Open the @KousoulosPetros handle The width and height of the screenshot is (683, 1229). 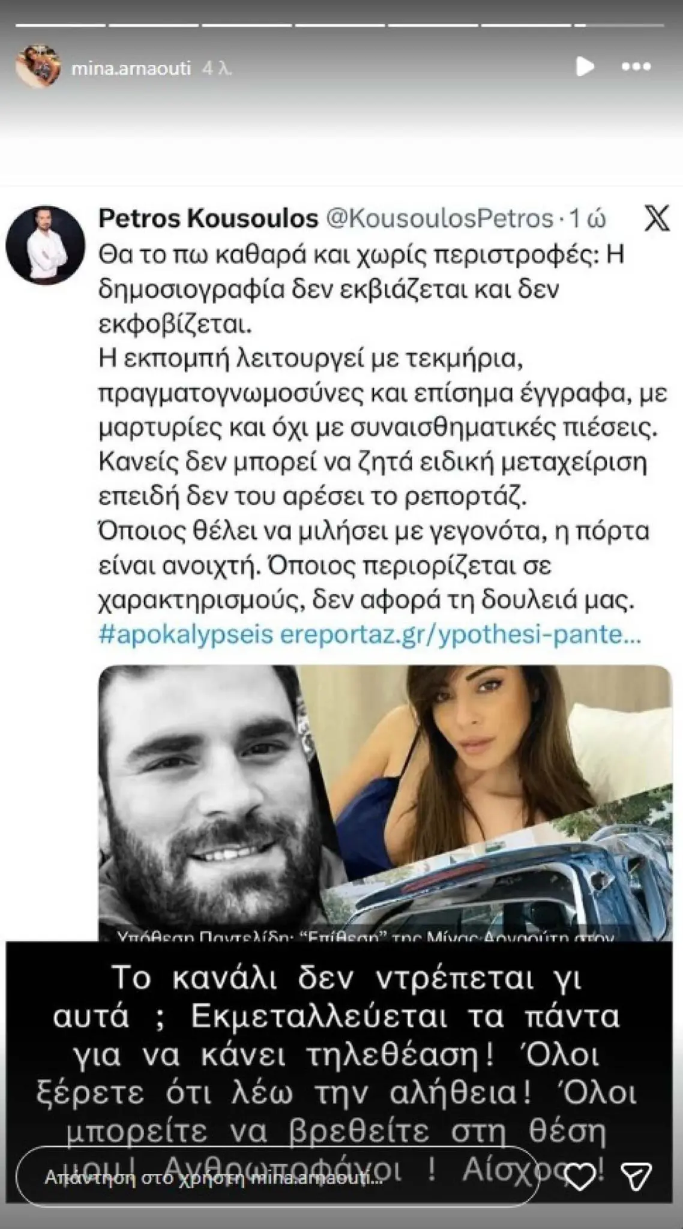439,219
